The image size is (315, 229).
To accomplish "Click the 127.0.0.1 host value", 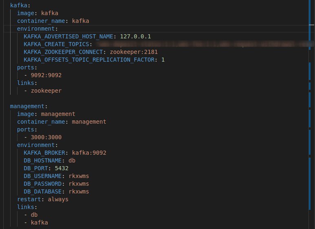I will pos(135,36).
